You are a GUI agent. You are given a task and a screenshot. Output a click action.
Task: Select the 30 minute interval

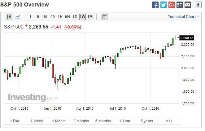(53, 17)
